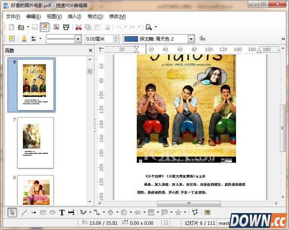The image size is (289, 230).
Task: Click the arrow style icon
Action: (x=33, y=39)
